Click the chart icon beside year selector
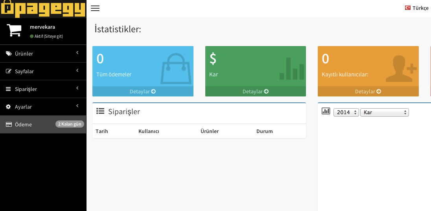Screen dimensions: 431x211 click(x=326, y=111)
